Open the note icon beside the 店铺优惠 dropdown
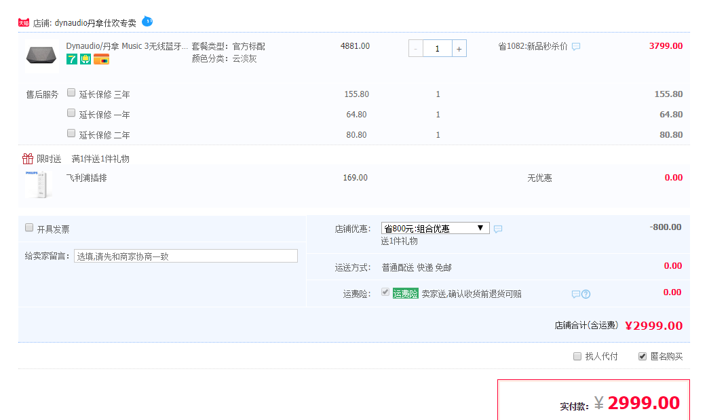 [x=498, y=229]
